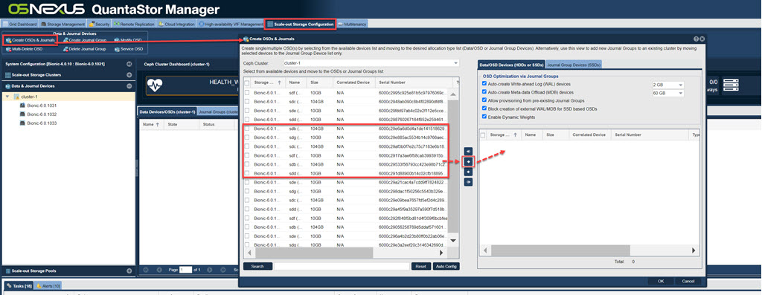The image size is (762, 295).
Task: Click the Data & Journal Devices section icon
Action: coord(8,86)
